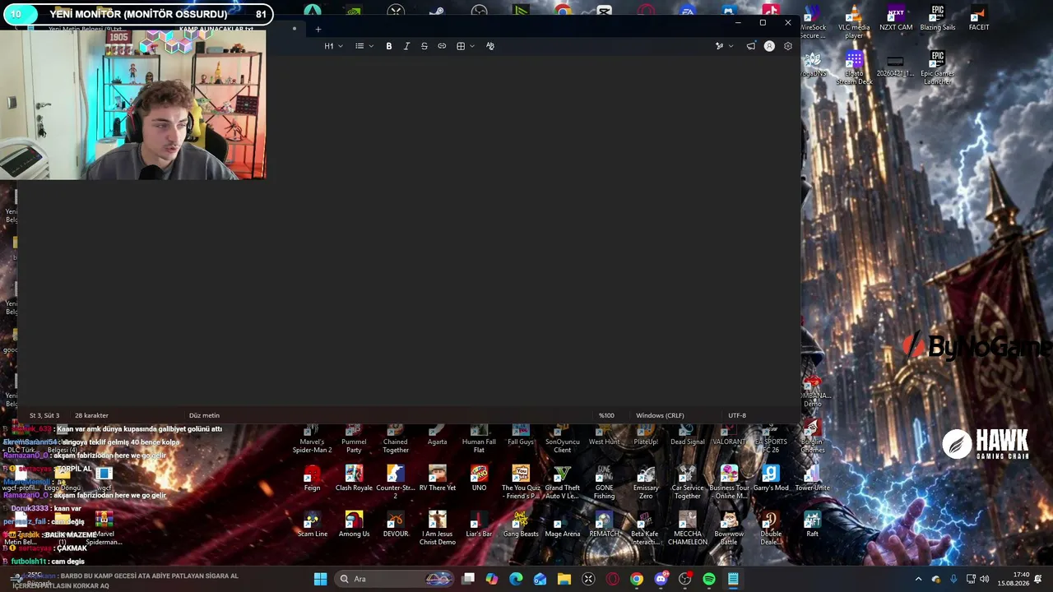The height and width of the screenshot is (592, 1053).
Task: Open File Explorer from the taskbar
Action: point(564,579)
